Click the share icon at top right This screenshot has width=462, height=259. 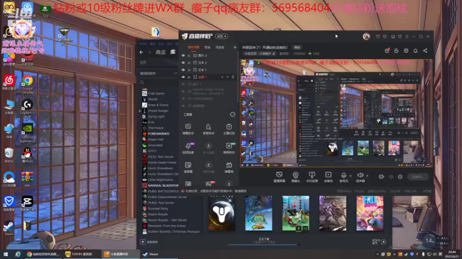[425, 51]
